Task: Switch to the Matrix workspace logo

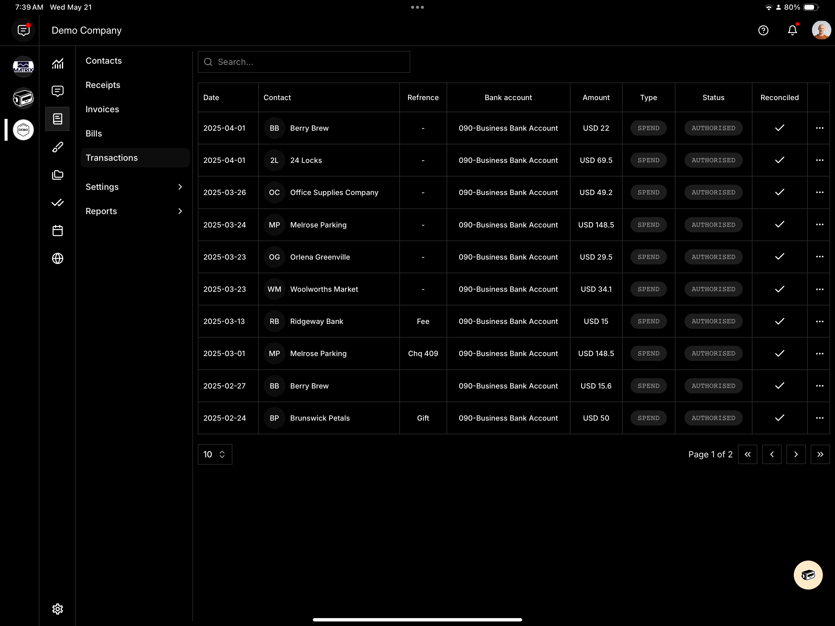Action: 23,67
